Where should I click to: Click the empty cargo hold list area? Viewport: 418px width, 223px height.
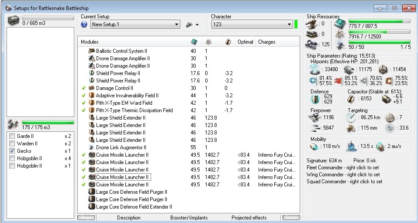tap(40, 72)
